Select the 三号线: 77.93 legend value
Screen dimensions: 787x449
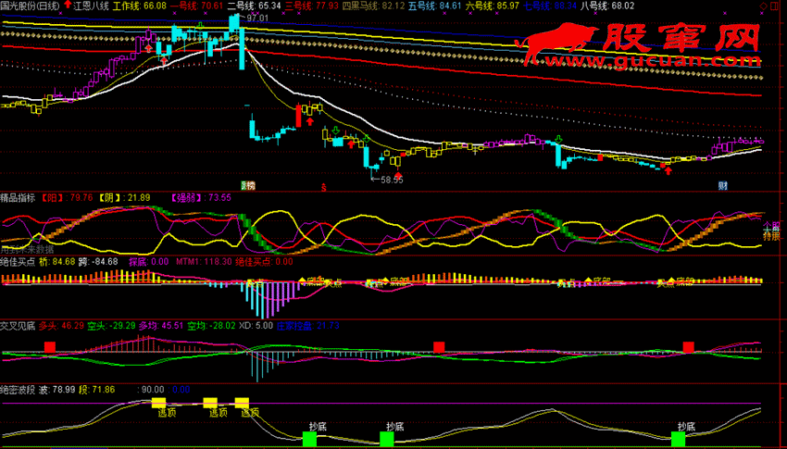coord(312,6)
